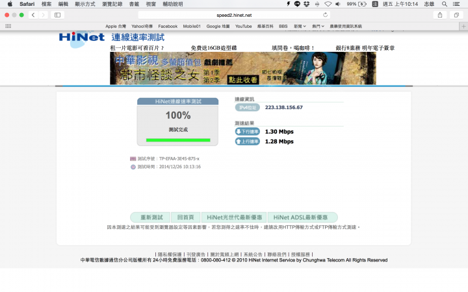Go forward with the Safari forward arrow

pos(43,15)
